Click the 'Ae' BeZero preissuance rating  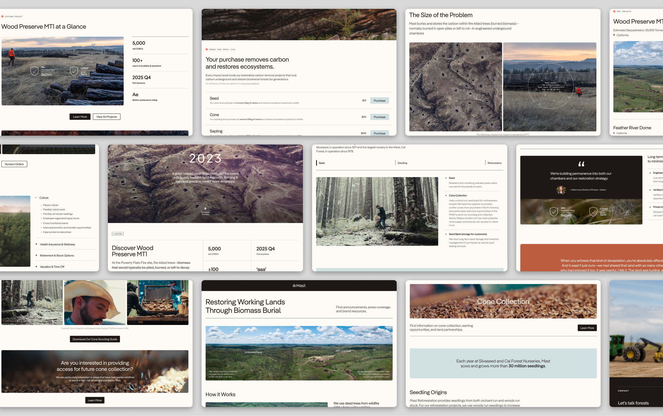pos(135,95)
